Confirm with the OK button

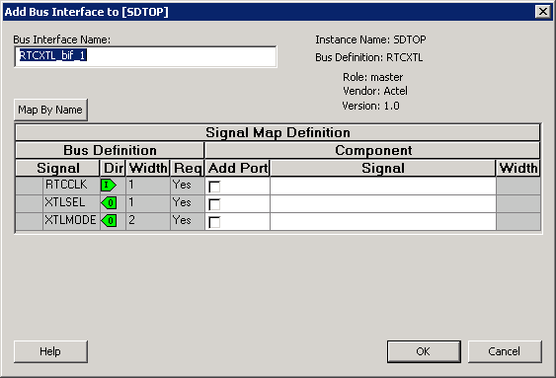424,351
